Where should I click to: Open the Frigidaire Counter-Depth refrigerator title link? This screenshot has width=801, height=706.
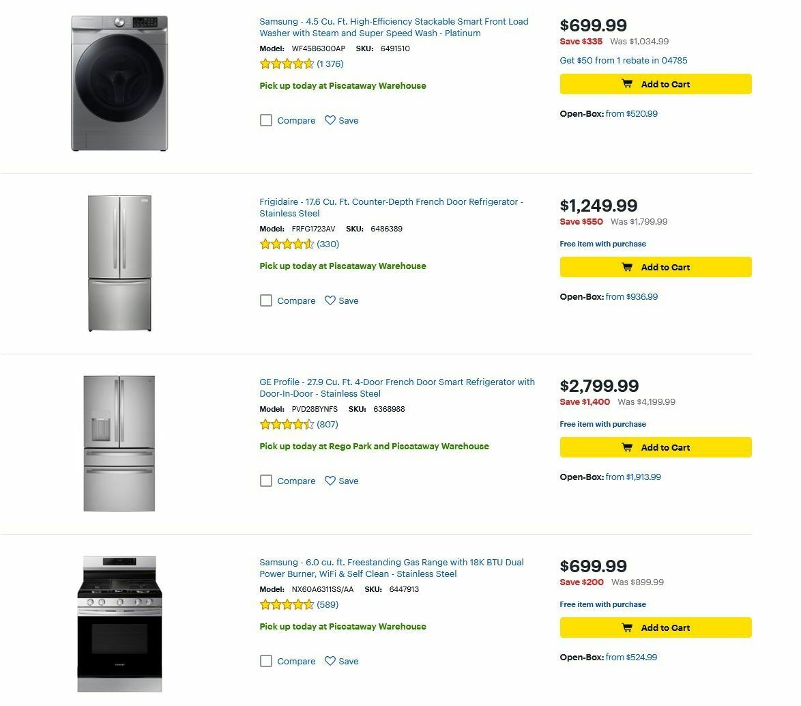[391, 208]
